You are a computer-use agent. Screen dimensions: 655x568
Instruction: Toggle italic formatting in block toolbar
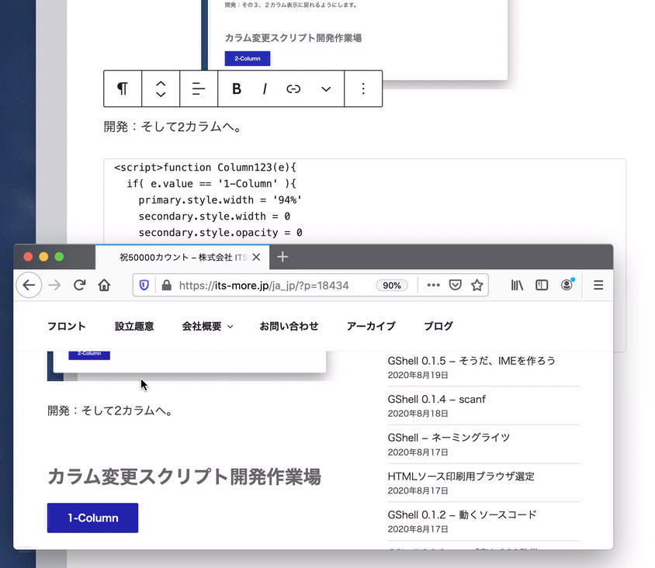click(x=265, y=89)
